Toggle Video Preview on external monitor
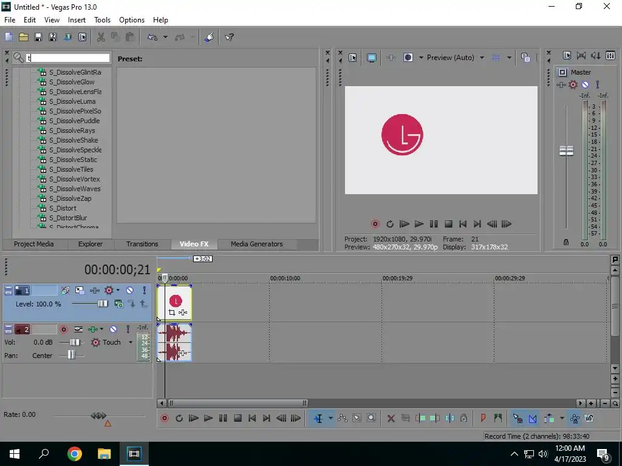 click(372, 58)
